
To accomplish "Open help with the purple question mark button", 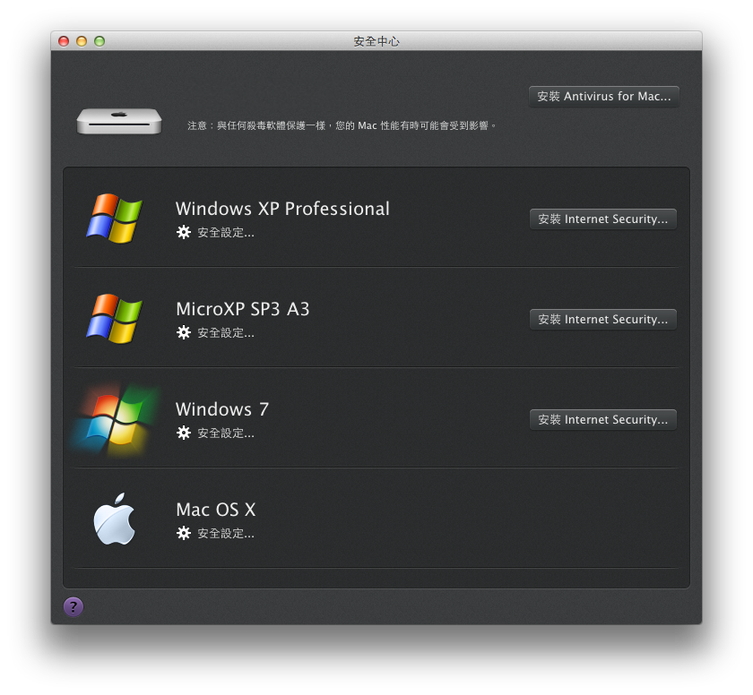I will point(74,606).
